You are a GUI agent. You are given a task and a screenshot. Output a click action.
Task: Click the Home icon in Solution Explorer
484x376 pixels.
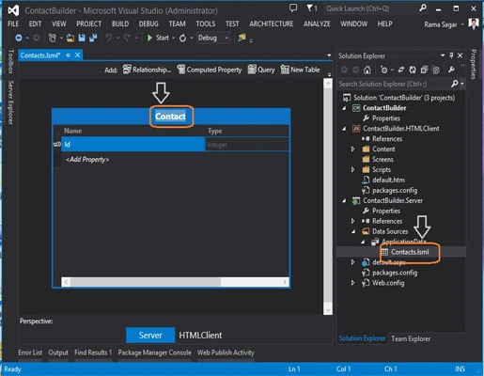[367, 70]
